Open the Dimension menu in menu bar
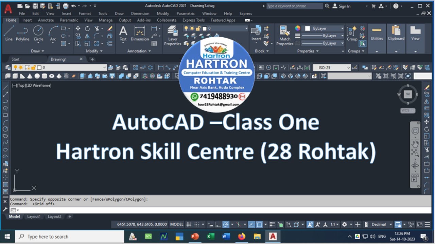 tap(140, 14)
